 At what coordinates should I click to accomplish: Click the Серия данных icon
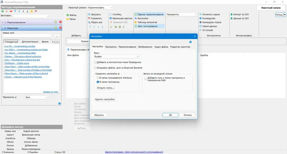coord(201,26)
